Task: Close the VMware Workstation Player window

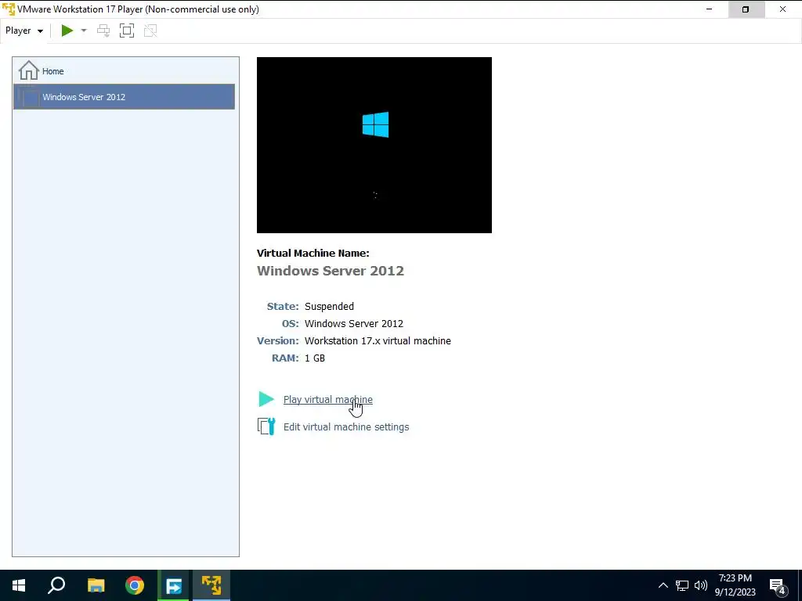Action: tap(782, 9)
